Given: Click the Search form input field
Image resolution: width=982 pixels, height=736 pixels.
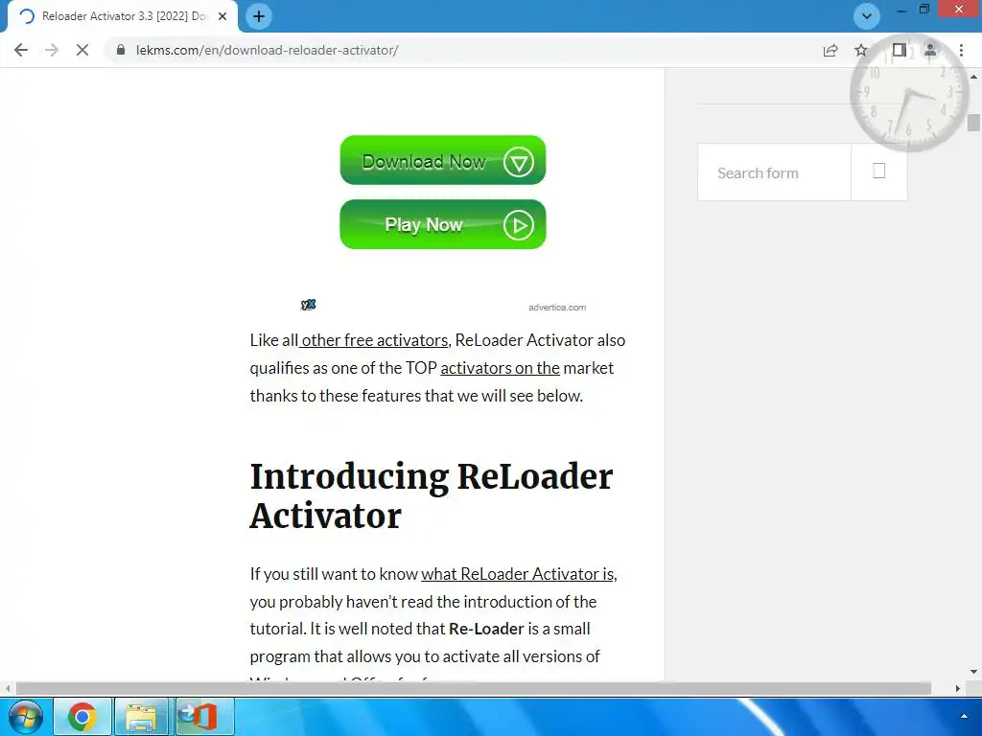Looking at the screenshot, I should [774, 172].
